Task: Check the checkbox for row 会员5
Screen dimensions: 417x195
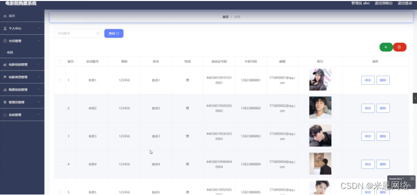Action: pos(59,192)
